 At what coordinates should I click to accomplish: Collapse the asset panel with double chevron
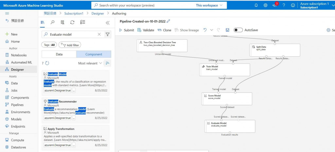tap(107, 23)
